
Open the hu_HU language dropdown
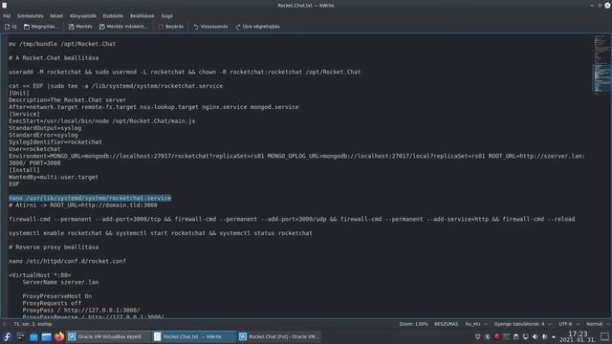pyautogui.click(x=476, y=324)
